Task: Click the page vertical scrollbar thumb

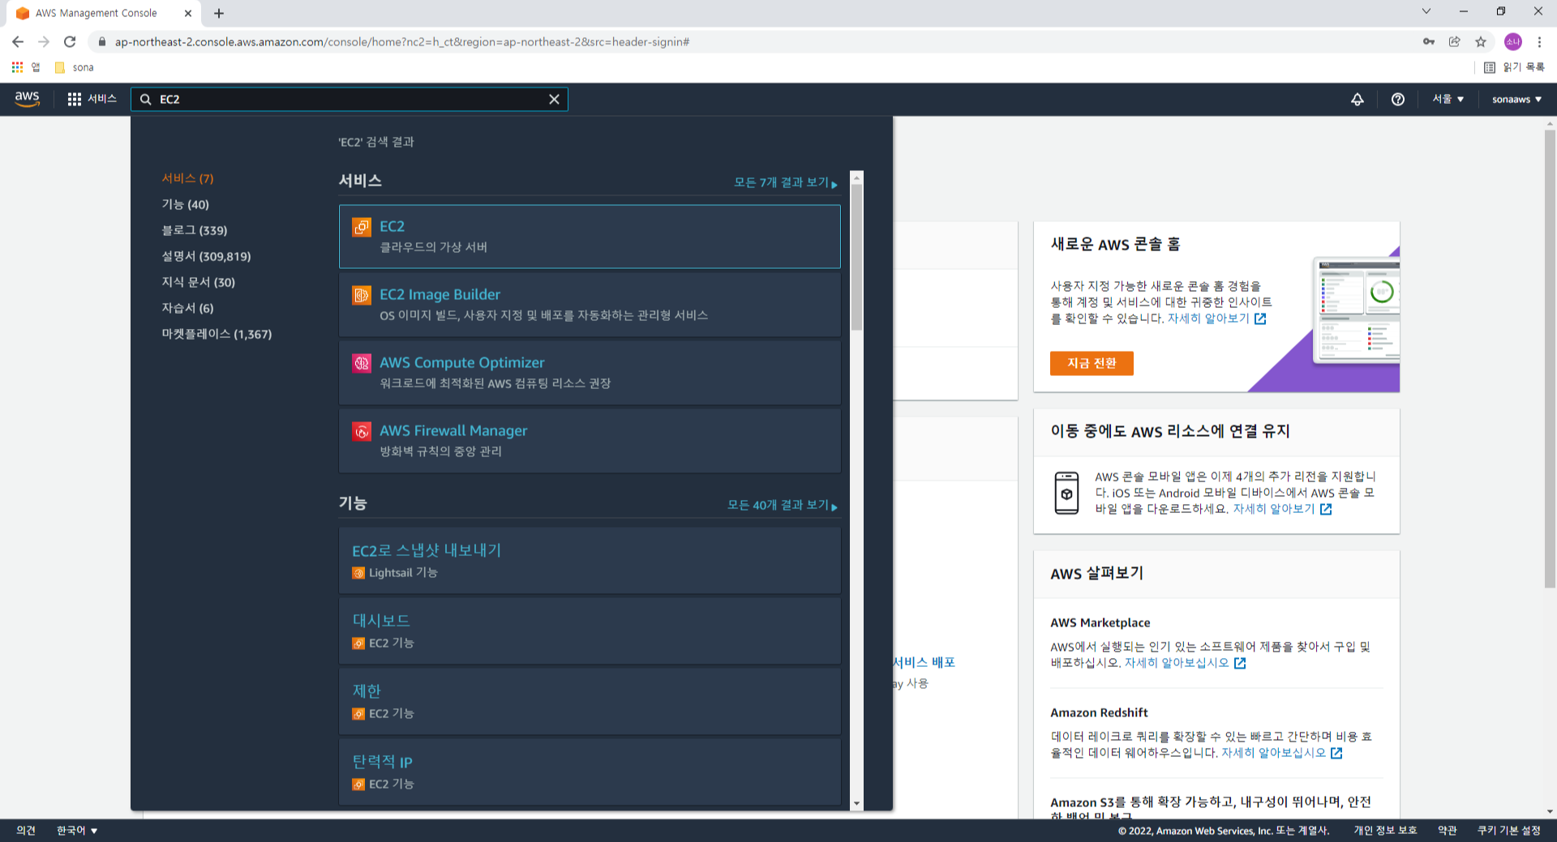Action: [1550, 359]
